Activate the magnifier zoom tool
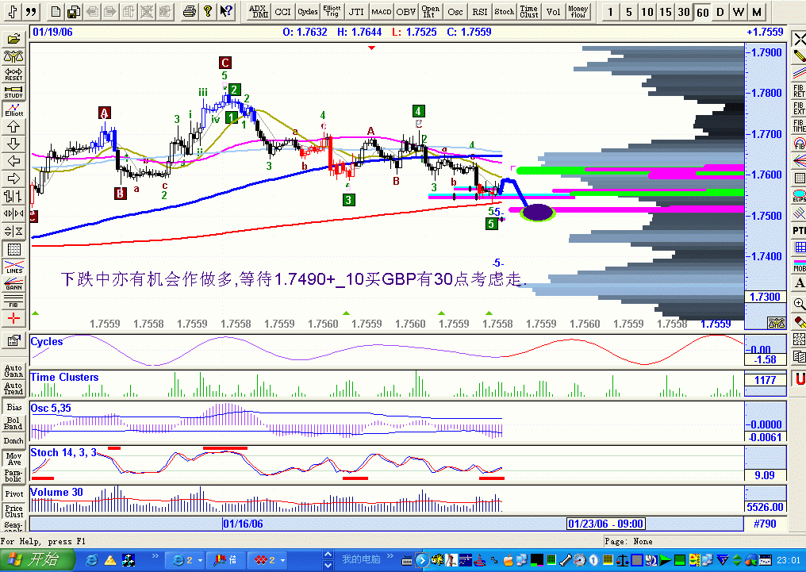 point(800,304)
